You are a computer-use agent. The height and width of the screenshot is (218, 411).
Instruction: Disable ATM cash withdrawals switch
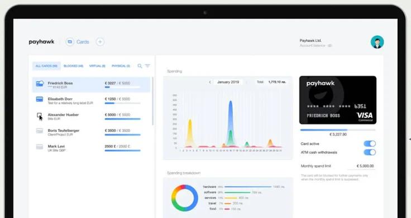click(370, 152)
